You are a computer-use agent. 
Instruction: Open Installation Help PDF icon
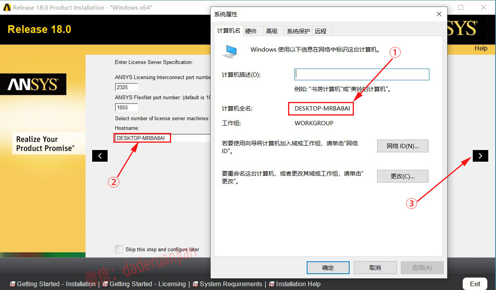(x=271, y=284)
